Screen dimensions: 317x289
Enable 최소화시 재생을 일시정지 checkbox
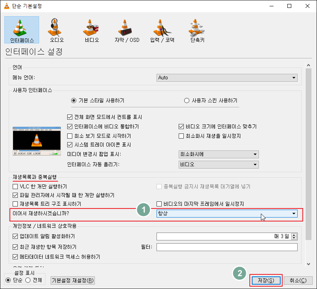pyautogui.click(x=181, y=136)
